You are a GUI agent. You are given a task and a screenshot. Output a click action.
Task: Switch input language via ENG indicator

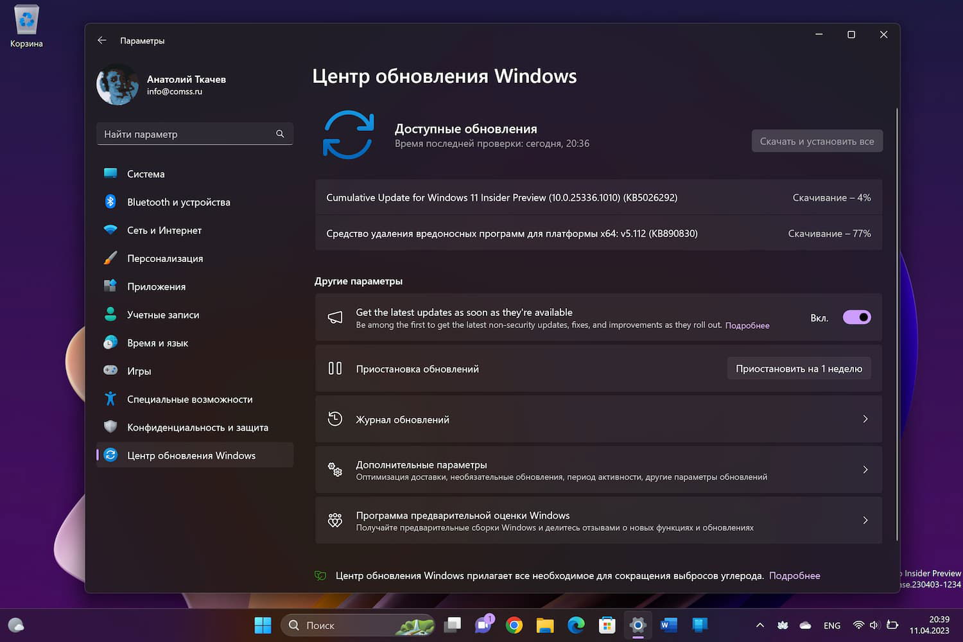pos(832,625)
